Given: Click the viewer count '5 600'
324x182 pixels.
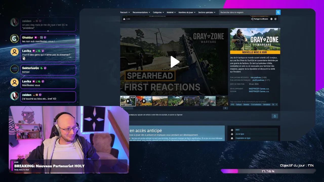Looking at the screenshot, I should point(128,19).
